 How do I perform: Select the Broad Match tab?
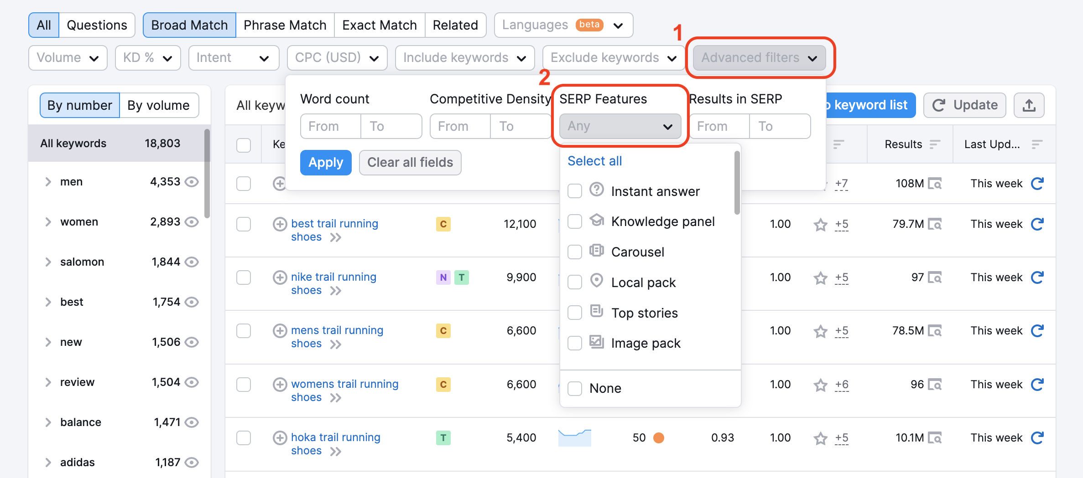point(189,25)
